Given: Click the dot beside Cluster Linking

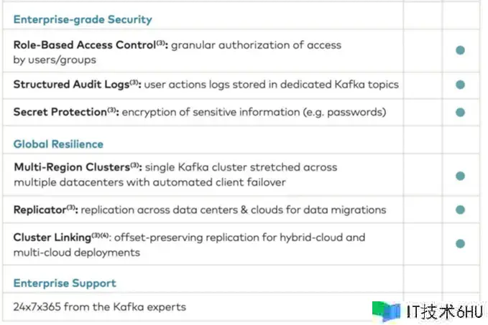Looking at the screenshot, I should pyautogui.click(x=460, y=244).
